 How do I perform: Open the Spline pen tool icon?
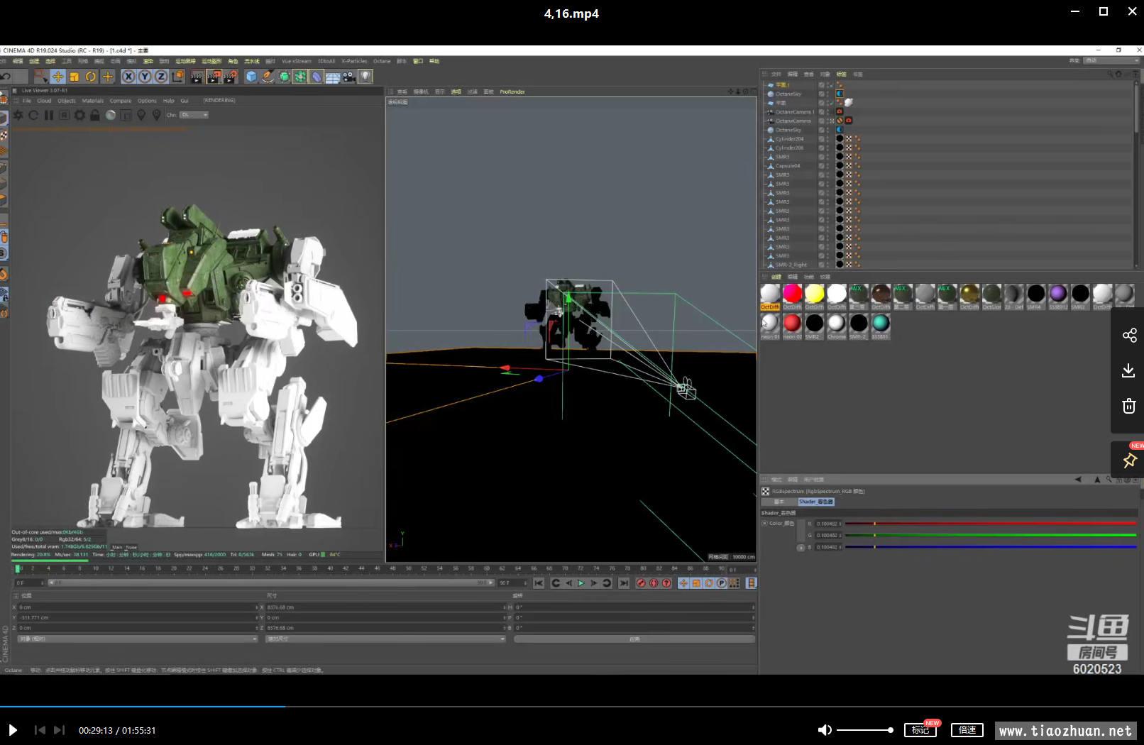[268, 77]
